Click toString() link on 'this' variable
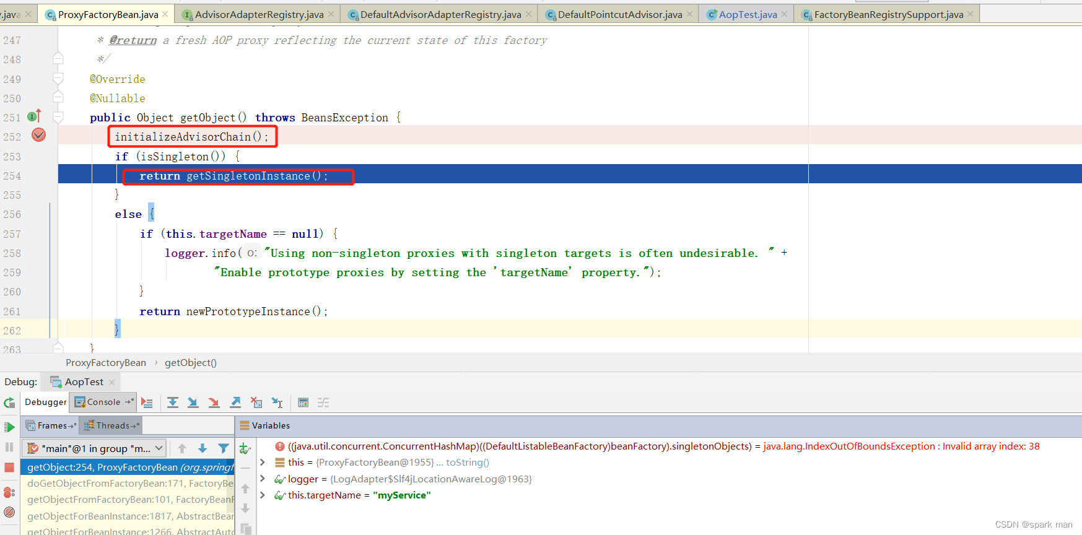Screen dimensions: 1082x535 click(468, 463)
